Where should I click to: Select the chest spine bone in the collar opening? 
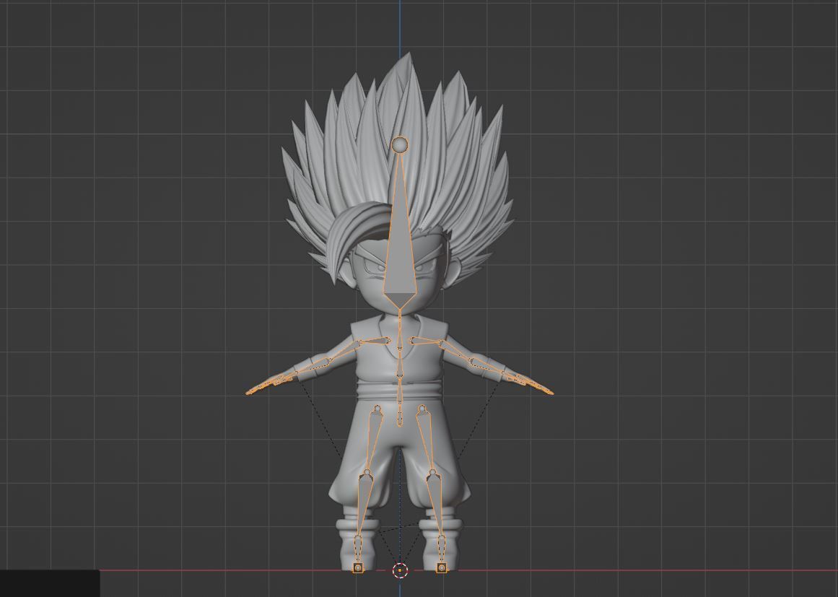pyautogui.click(x=400, y=339)
